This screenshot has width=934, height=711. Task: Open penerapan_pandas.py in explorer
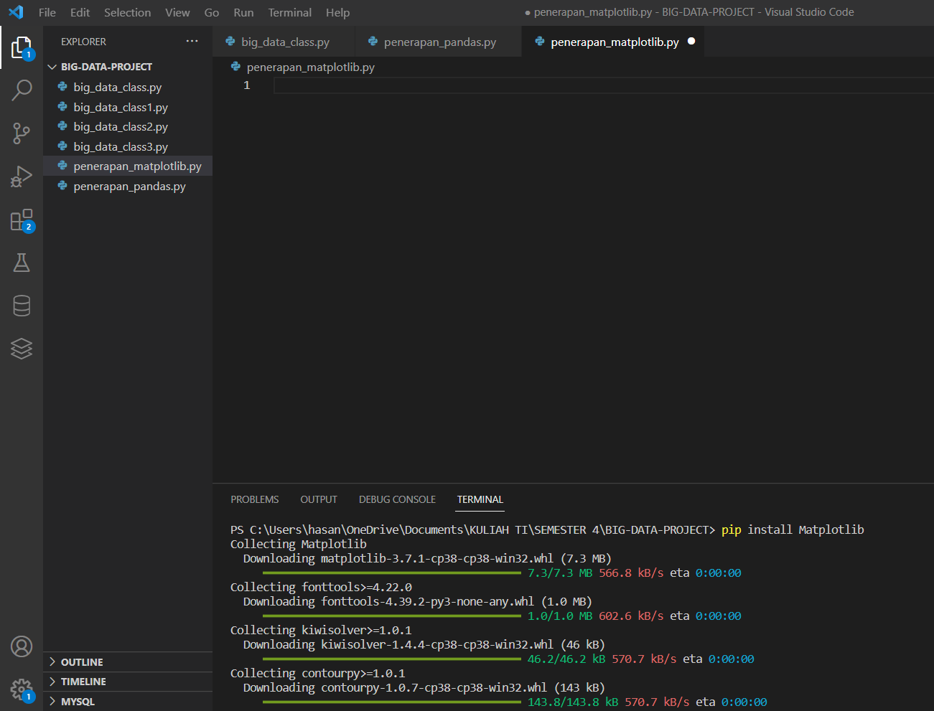pos(128,186)
